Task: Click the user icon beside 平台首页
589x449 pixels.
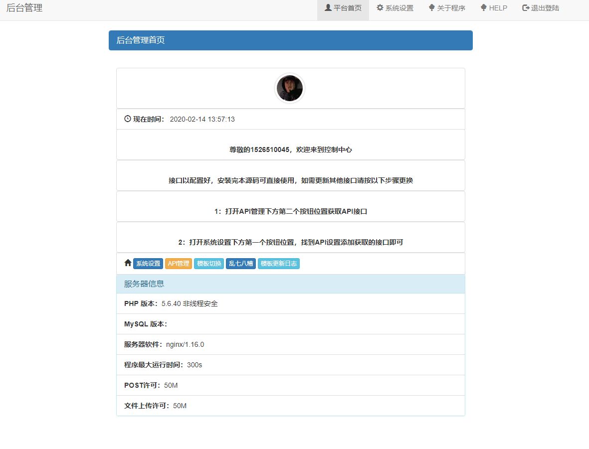Action: [x=328, y=8]
